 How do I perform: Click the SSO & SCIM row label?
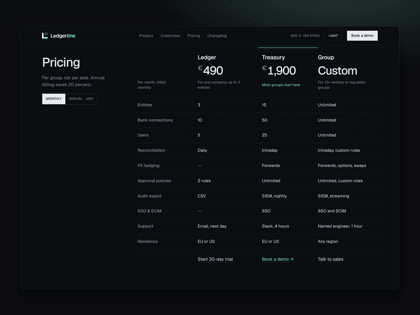coord(149,211)
